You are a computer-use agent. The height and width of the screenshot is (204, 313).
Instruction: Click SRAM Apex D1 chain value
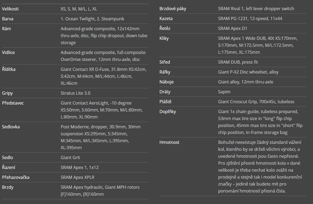tap(233, 28)
